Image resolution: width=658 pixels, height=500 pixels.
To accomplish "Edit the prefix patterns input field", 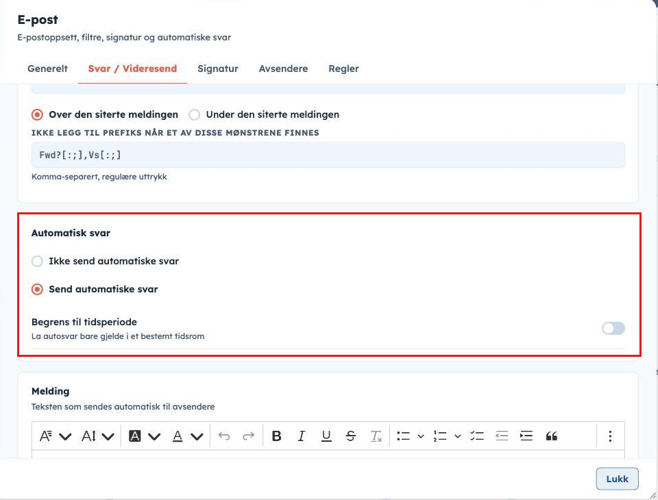I will [328, 155].
